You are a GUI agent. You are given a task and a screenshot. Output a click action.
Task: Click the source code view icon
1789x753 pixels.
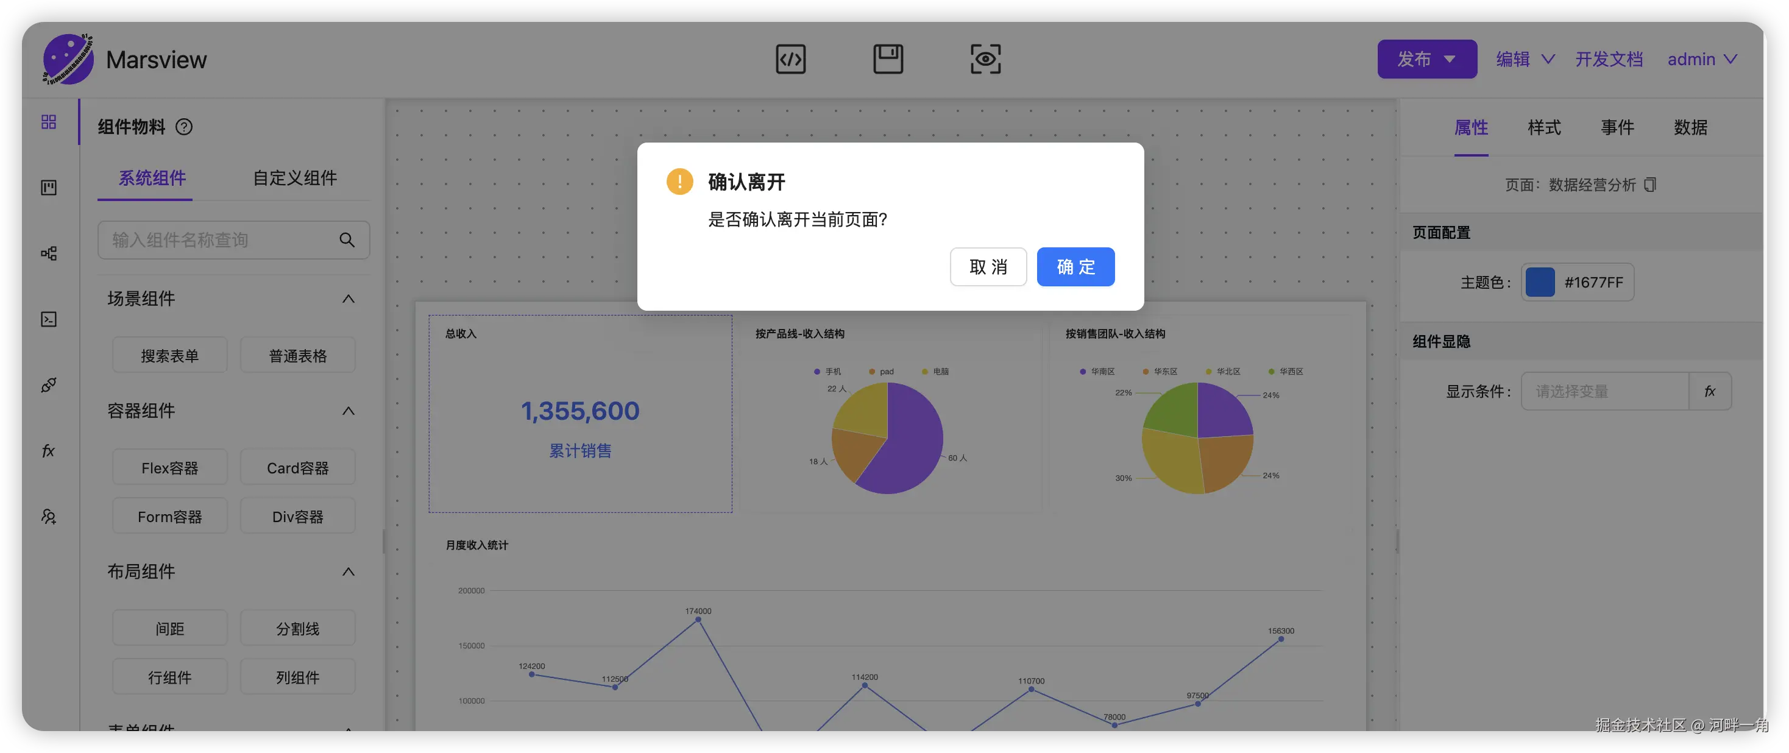point(790,59)
